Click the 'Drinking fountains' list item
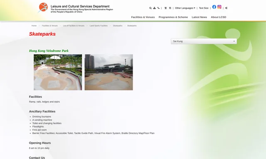The image size is (266, 159). click(42, 117)
